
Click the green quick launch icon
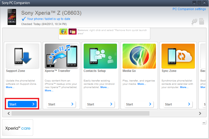pos(63,32)
